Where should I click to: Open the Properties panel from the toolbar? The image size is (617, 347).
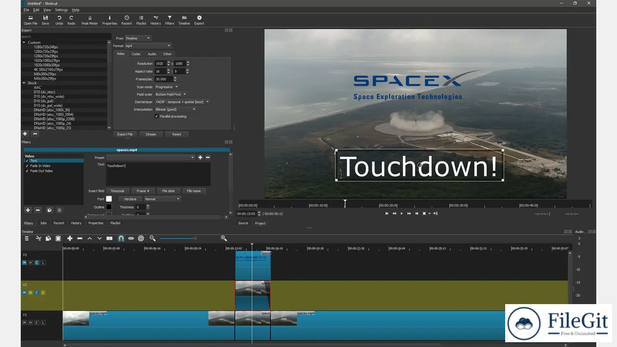pos(109,20)
